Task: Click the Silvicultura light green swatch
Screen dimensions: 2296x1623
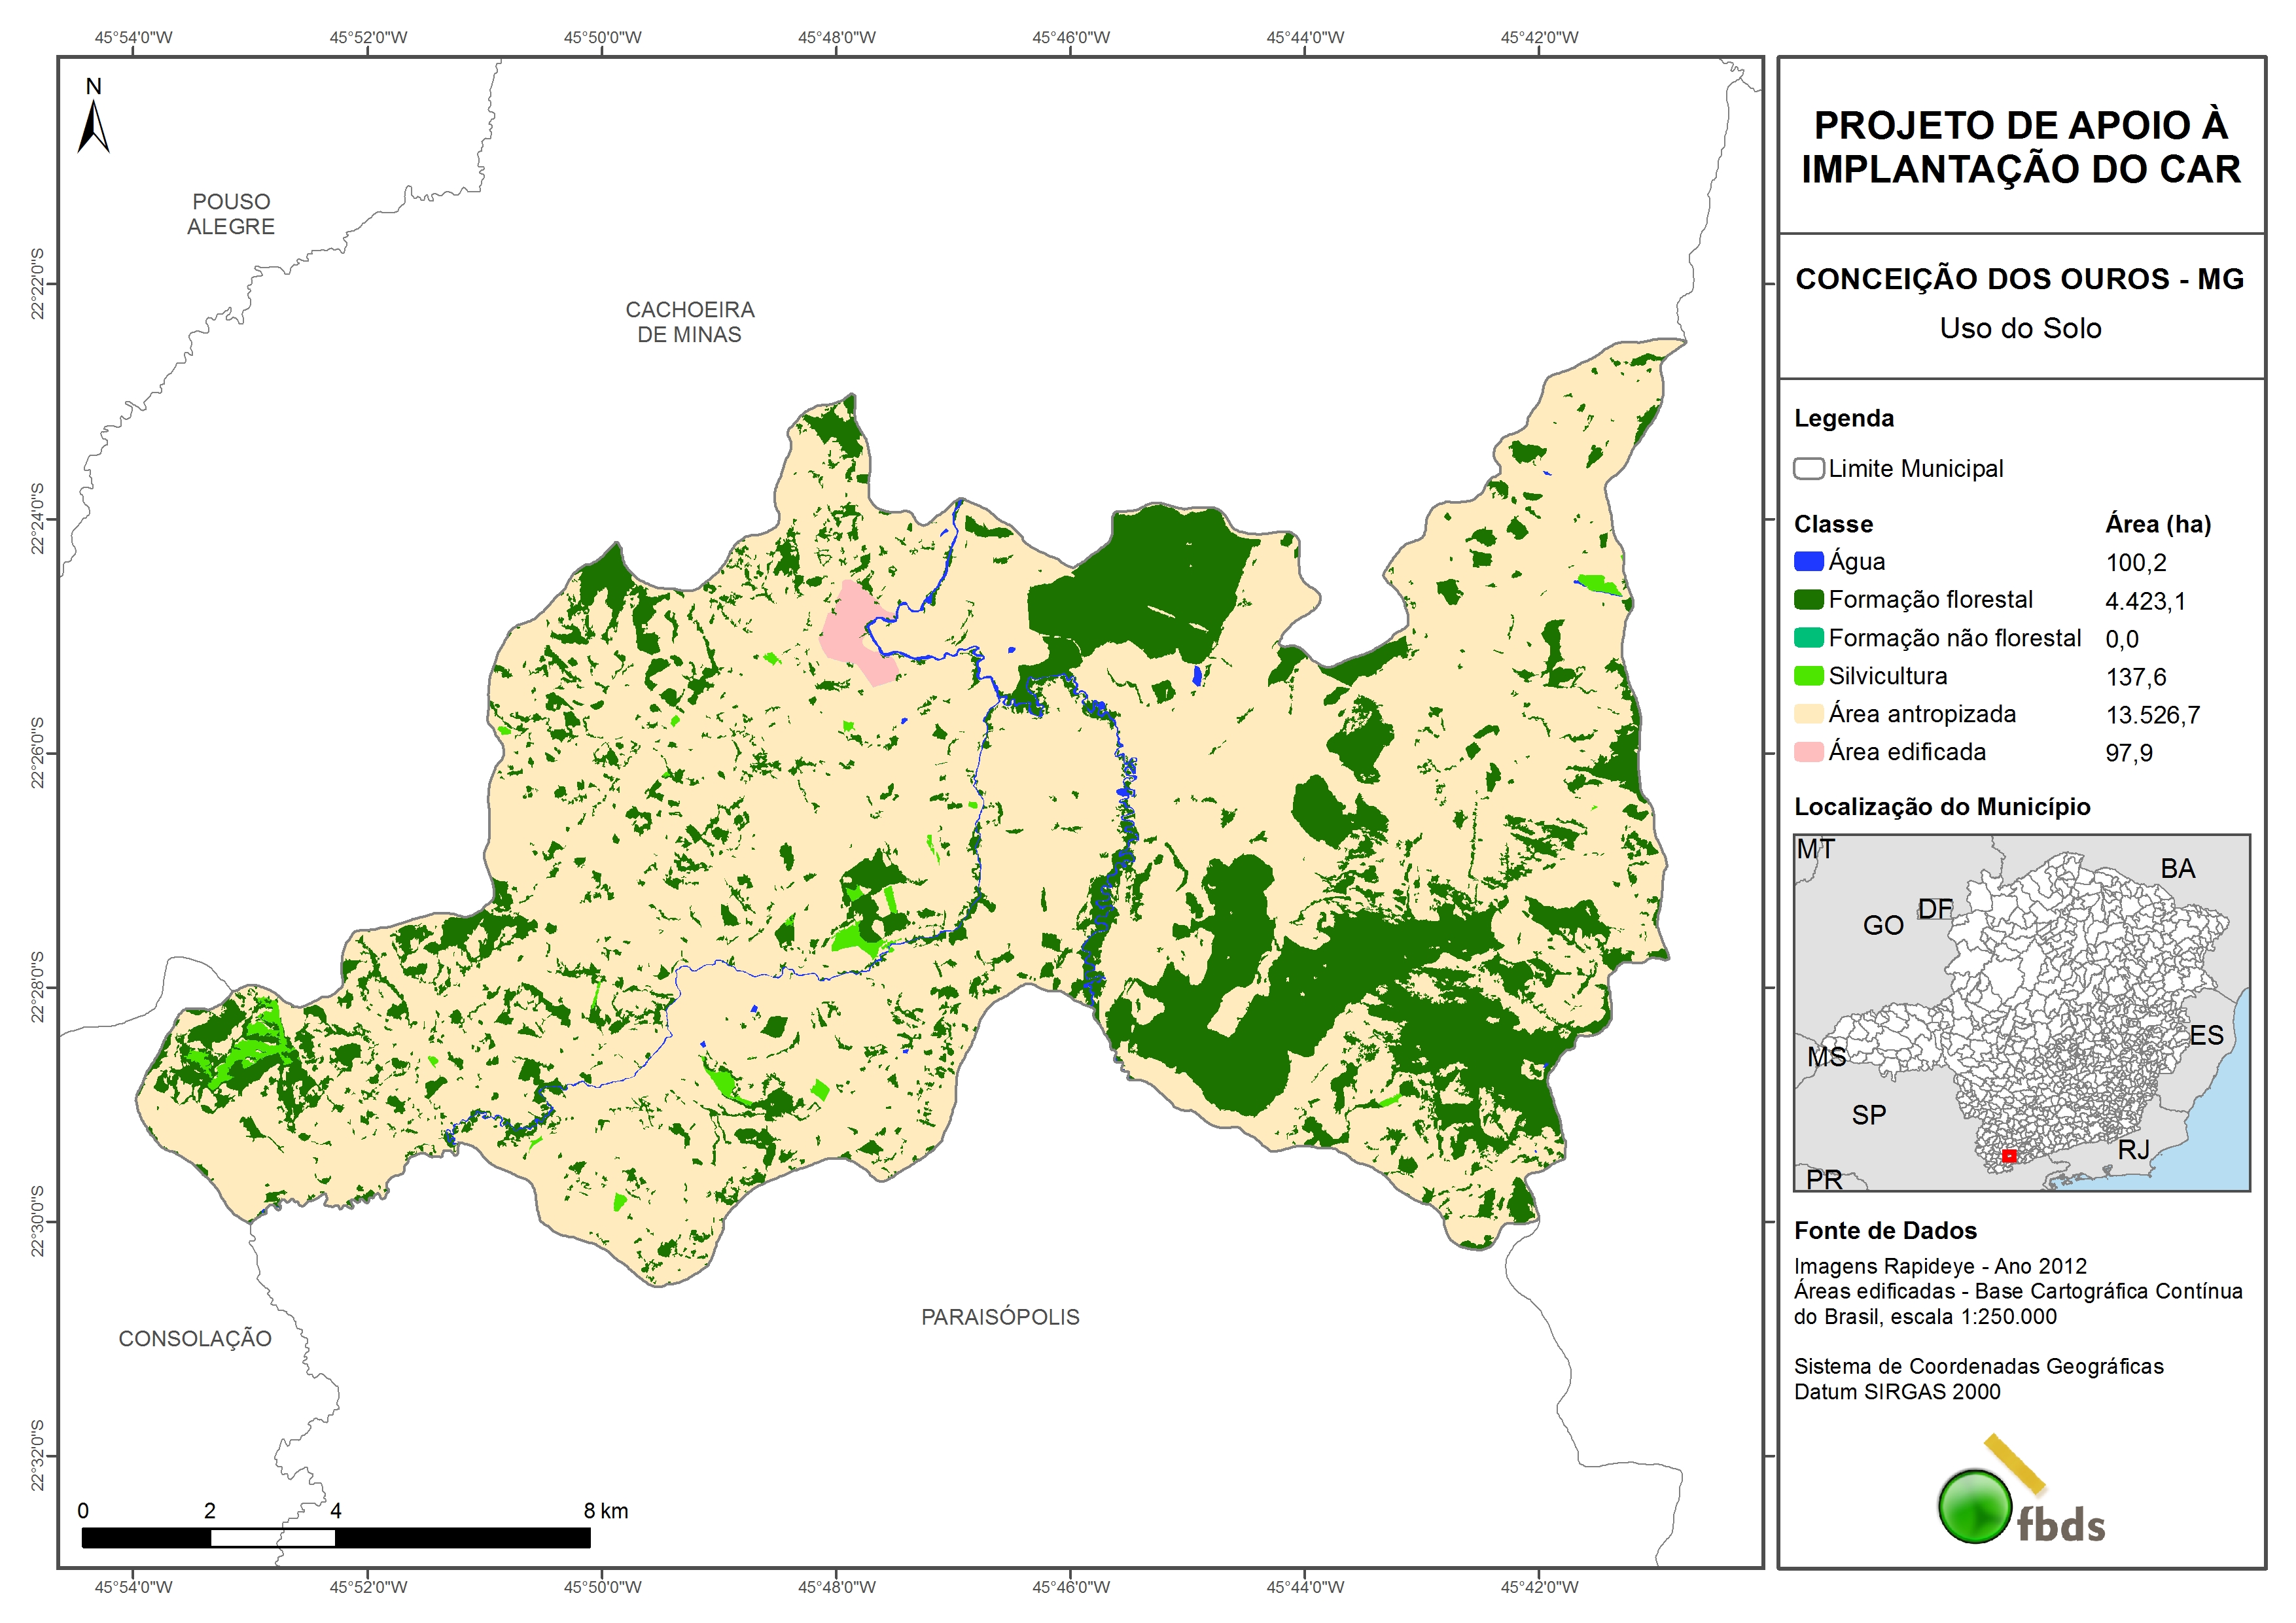Action: tap(1808, 675)
